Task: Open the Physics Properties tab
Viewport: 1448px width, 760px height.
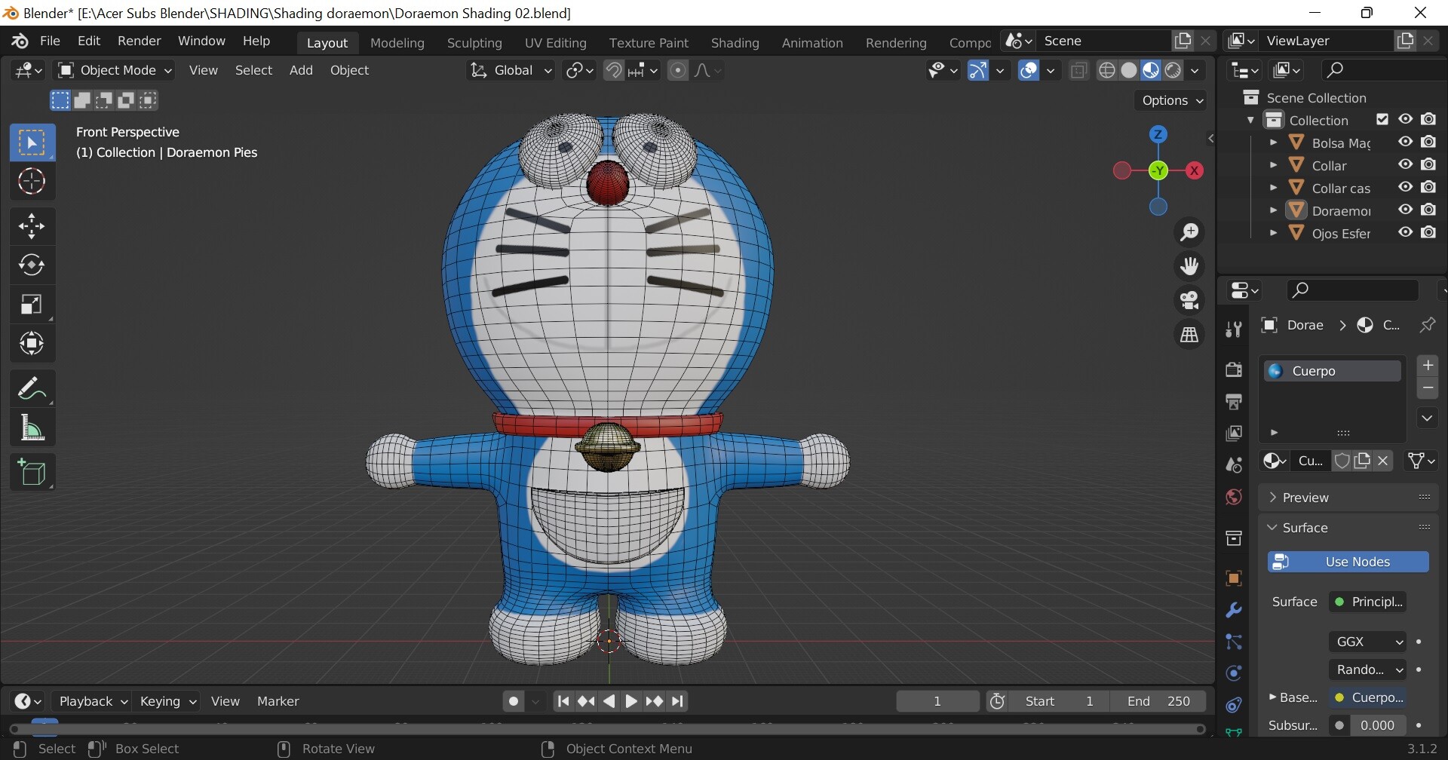Action: tap(1233, 673)
